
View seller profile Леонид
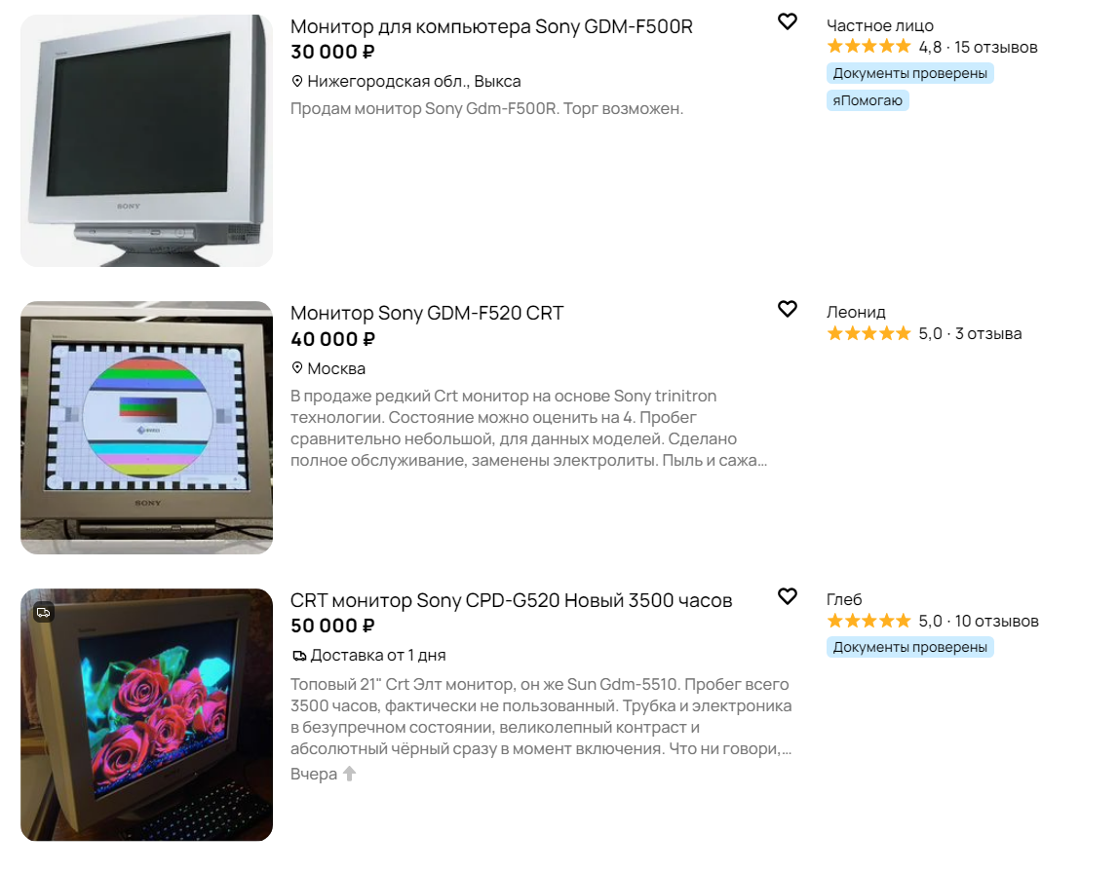tap(856, 313)
